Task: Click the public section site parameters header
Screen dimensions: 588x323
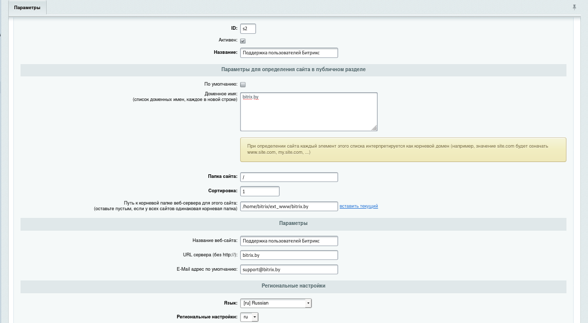Action: coord(293,70)
